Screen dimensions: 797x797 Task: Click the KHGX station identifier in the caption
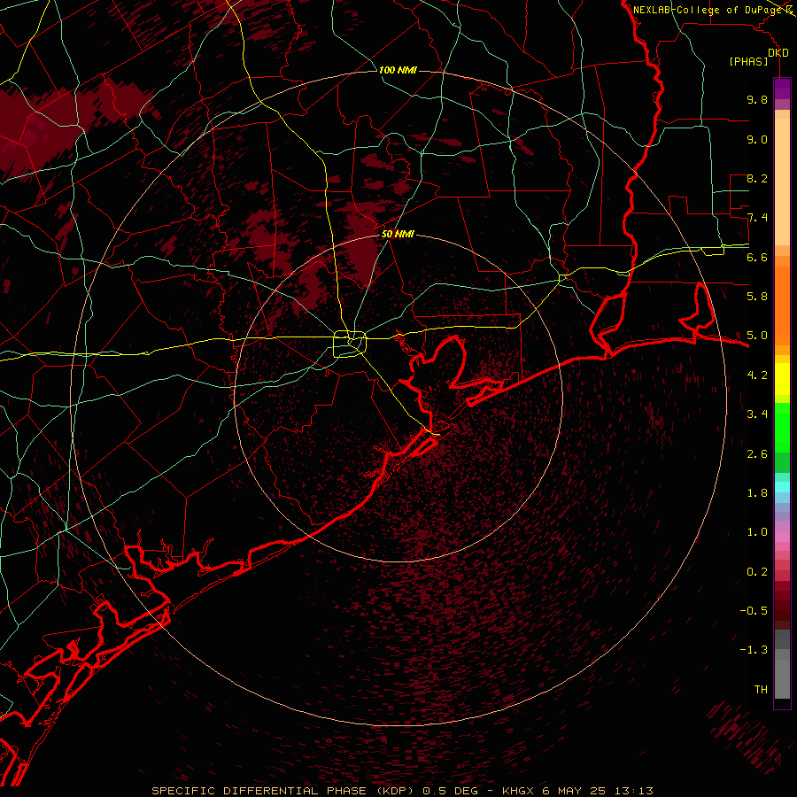pos(519,791)
